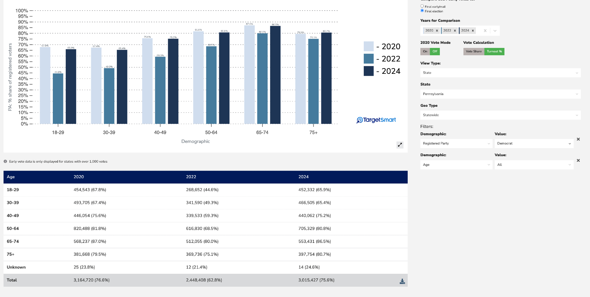Screen dimensions: 590x297
Task: Delete the Registered Party filter row
Action: click(578, 139)
